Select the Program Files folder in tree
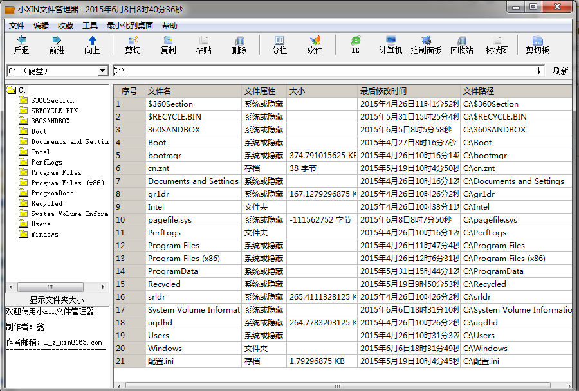The width and height of the screenshot is (579, 391). pyautogui.click(x=56, y=172)
